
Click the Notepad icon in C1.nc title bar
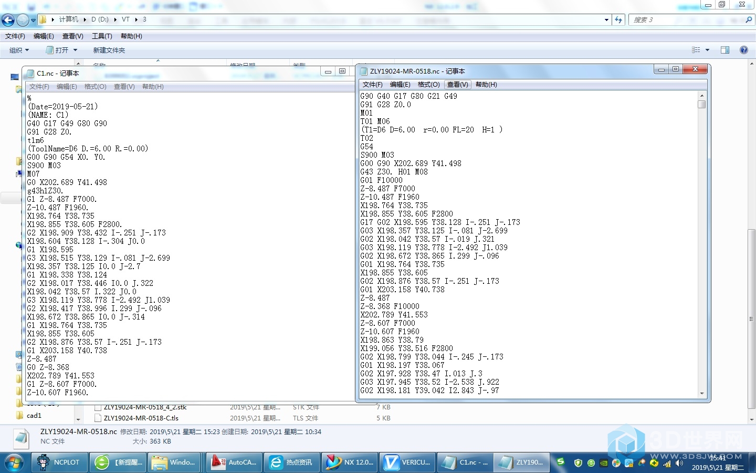(30, 73)
